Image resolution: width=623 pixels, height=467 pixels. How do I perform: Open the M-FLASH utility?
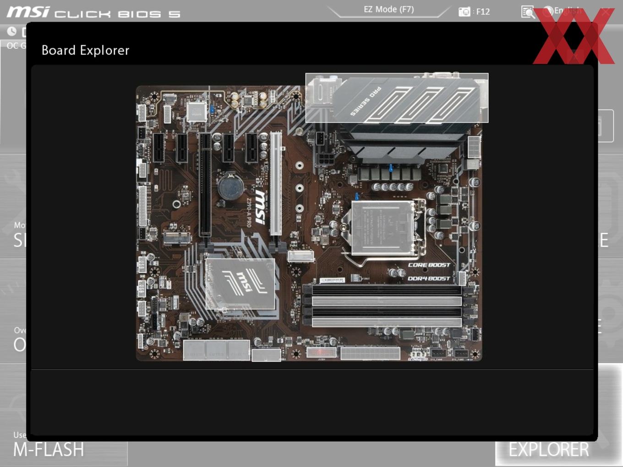point(49,450)
